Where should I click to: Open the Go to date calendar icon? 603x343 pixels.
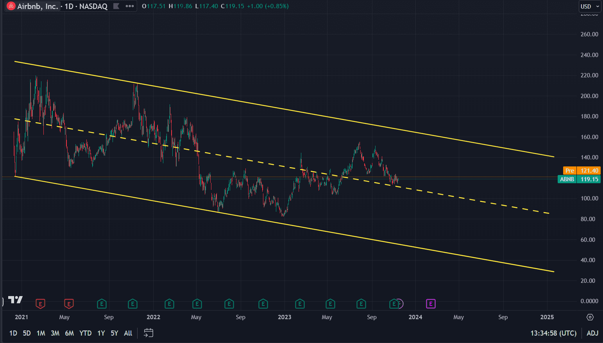pyautogui.click(x=149, y=333)
